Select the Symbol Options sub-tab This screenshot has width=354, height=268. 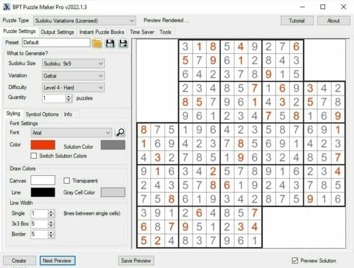click(x=42, y=115)
